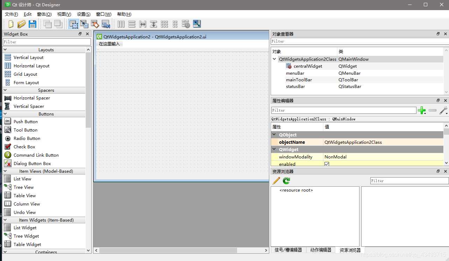Add a dynamic property with green plus
The image size is (449, 261).
click(422, 111)
